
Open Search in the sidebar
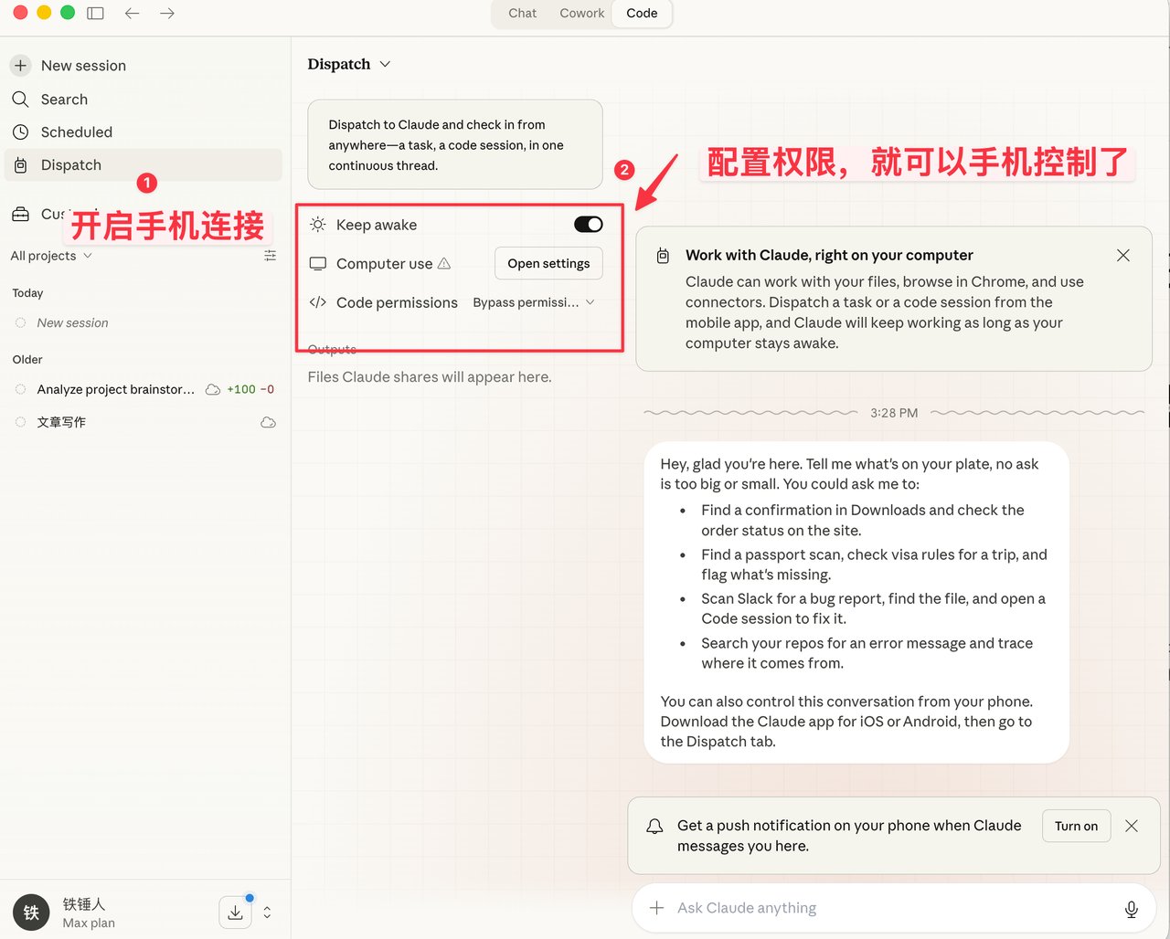145,99
